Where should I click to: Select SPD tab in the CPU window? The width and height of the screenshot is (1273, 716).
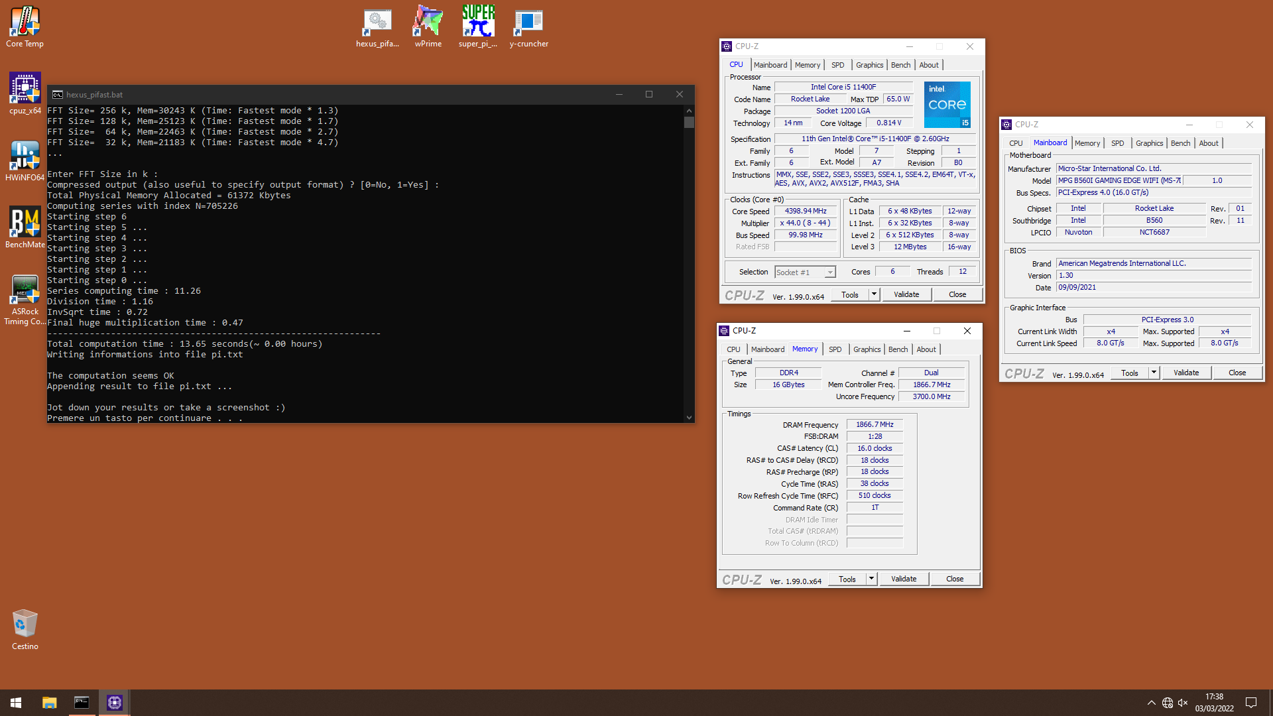[x=838, y=65]
